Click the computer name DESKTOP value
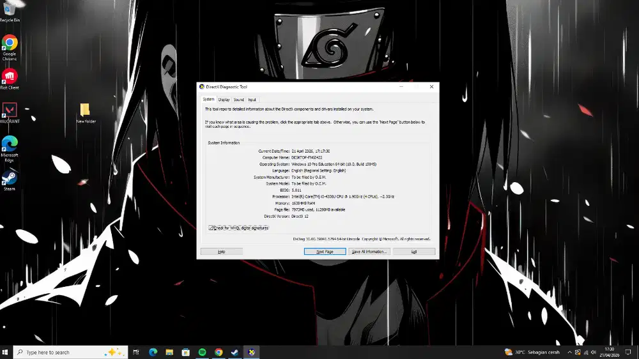Viewport: 639px width, 359px height. [307, 158]
